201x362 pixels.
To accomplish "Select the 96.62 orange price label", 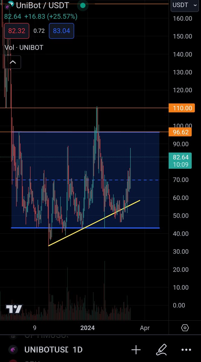I will tap(180, 132).
